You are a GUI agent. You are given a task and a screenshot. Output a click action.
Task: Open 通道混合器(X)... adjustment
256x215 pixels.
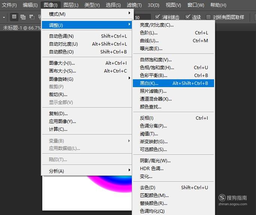tap(173, 99)
